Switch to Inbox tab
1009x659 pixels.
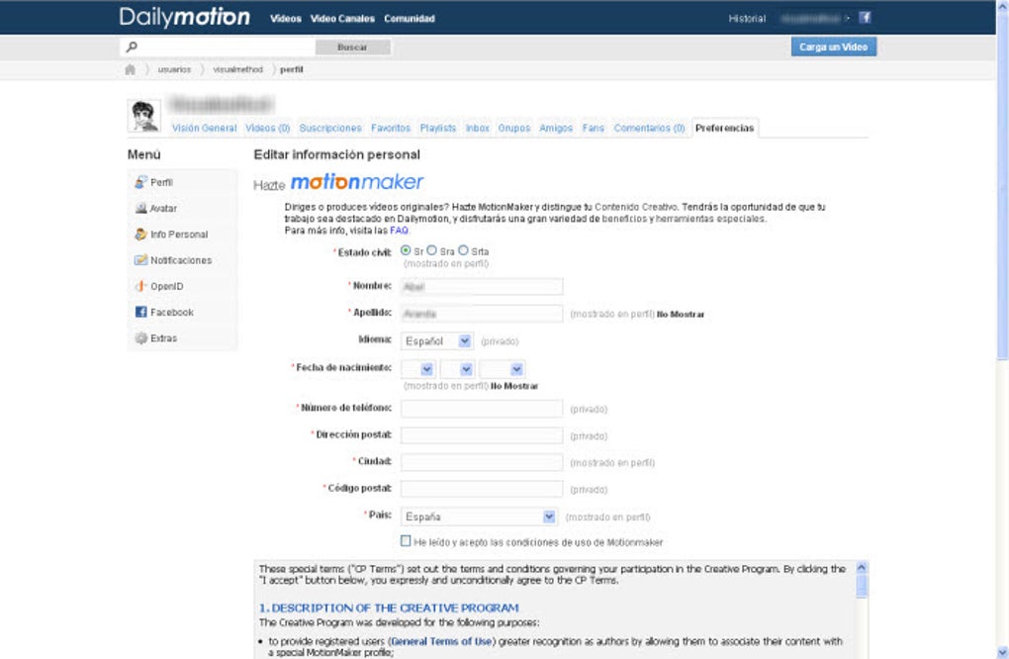(478, 128)
